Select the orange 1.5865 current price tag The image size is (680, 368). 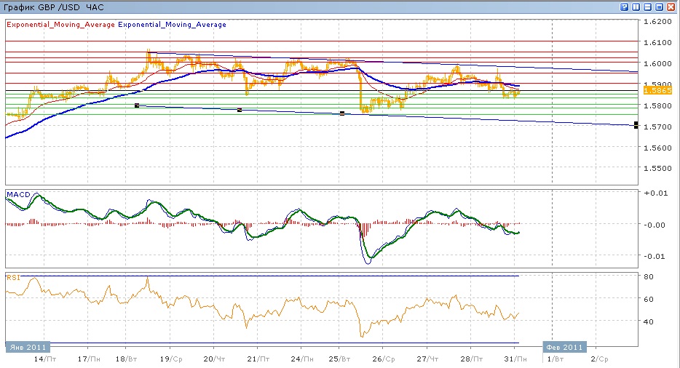[x=657, y=91]
